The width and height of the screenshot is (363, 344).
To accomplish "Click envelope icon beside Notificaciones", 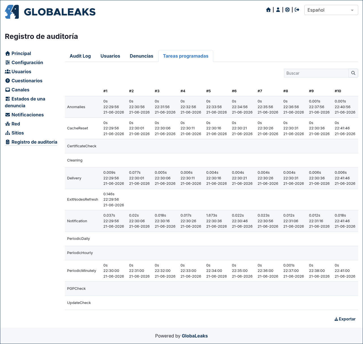I will tap(8, 115).
